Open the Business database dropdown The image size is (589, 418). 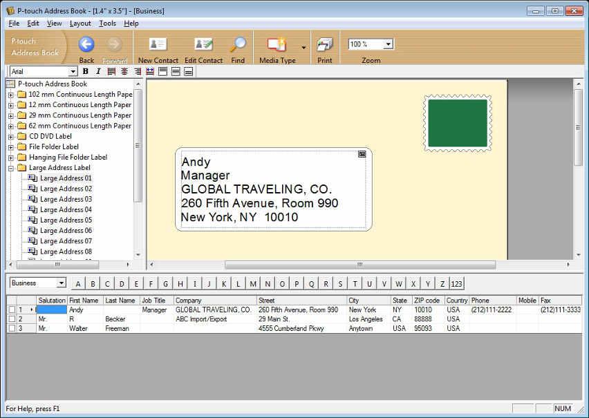pos(62,283)
